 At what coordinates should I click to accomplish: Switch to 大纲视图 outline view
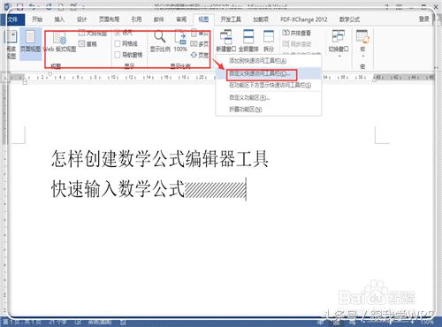point(93,33)
